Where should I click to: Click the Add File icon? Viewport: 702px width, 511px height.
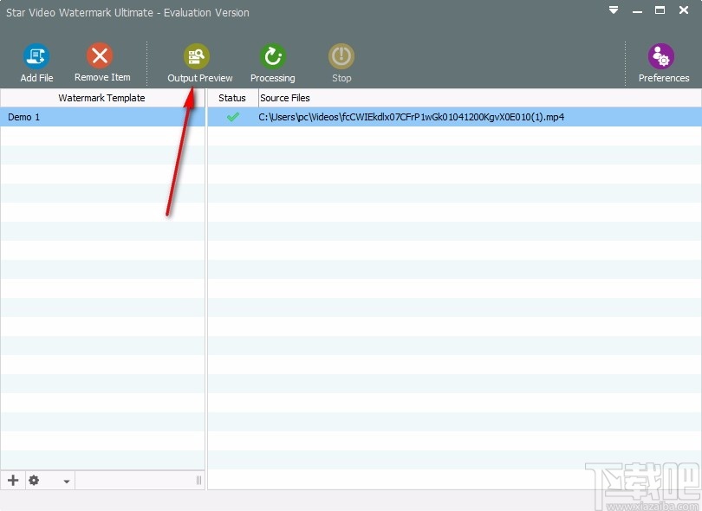click(x=36, y=56)
